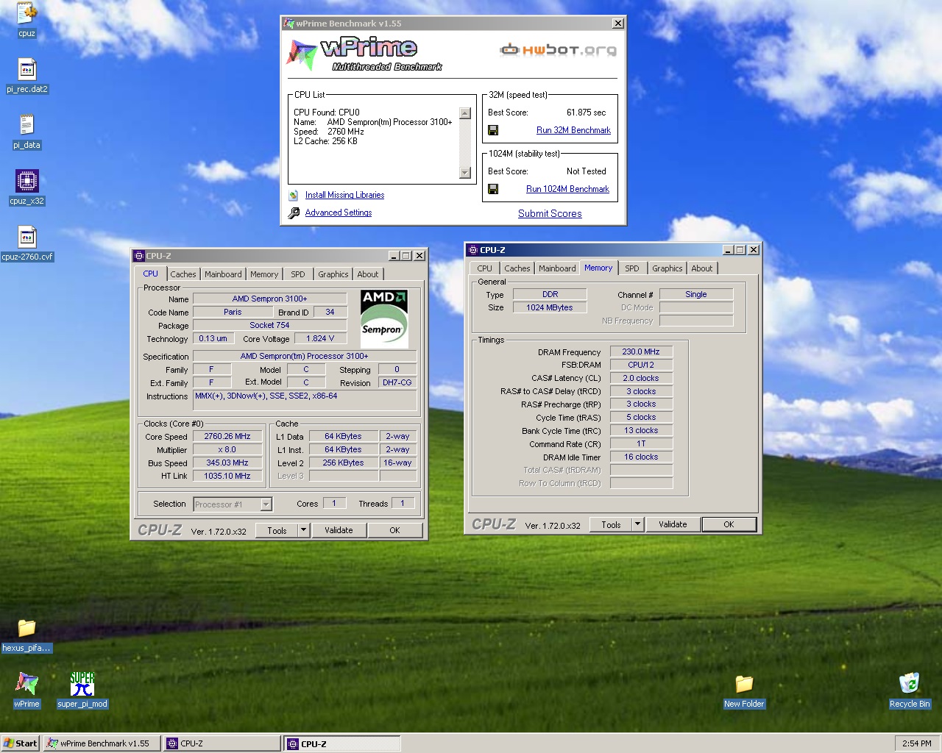942x753 pixels.
Task: Open the Recycle Bin
Action: [x=910, y=690]
